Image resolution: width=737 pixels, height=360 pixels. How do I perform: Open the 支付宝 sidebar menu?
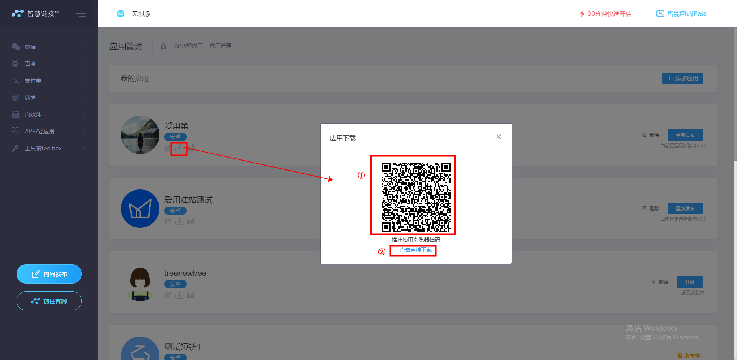pos(49,81)
